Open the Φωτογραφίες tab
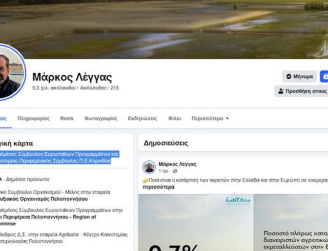 (x=101, y=118)
